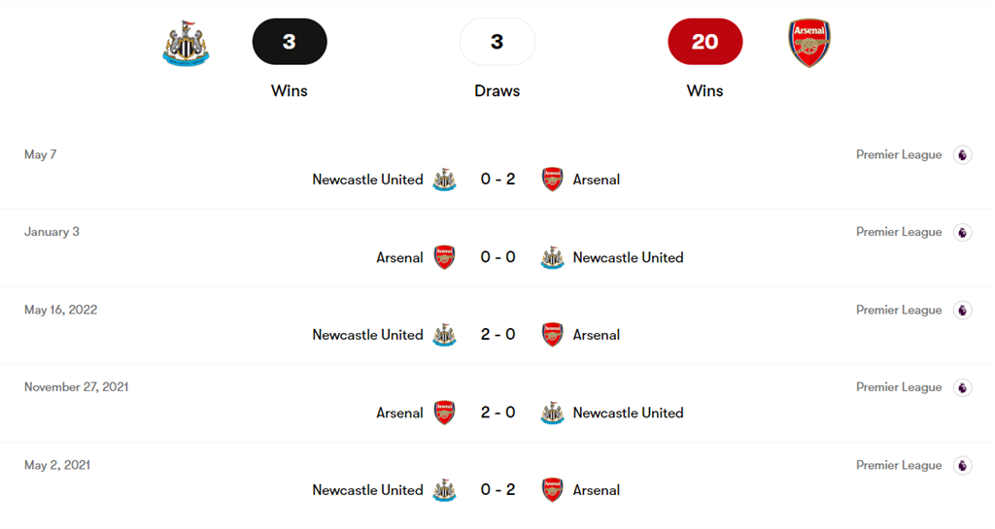
Task: Select the white 3 draws badge
Action: pos(497,42)
